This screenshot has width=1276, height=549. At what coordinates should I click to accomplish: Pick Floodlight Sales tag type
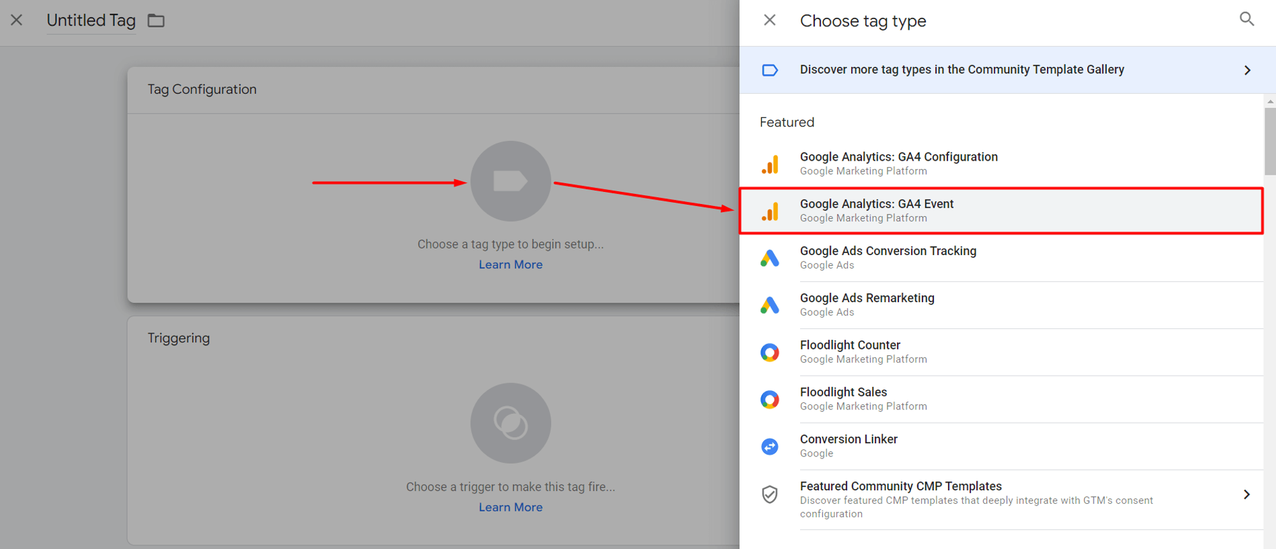tap(1001, 399)
